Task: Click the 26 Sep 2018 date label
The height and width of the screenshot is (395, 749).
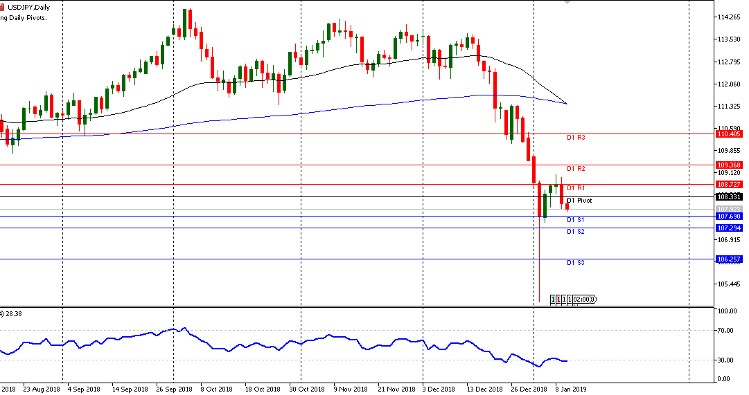Action: (x=174, y=389)
